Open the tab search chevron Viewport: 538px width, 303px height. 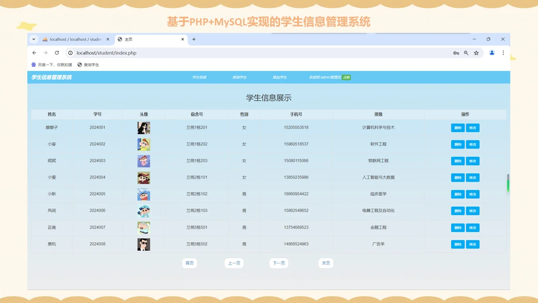(x=33, y=39)
